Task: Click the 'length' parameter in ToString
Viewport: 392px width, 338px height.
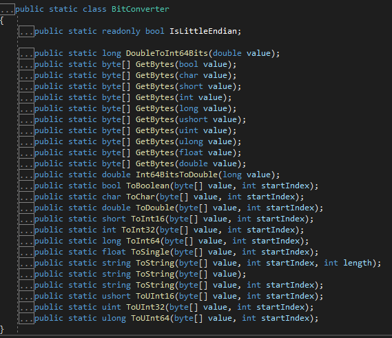Action: tap(358, 263)
